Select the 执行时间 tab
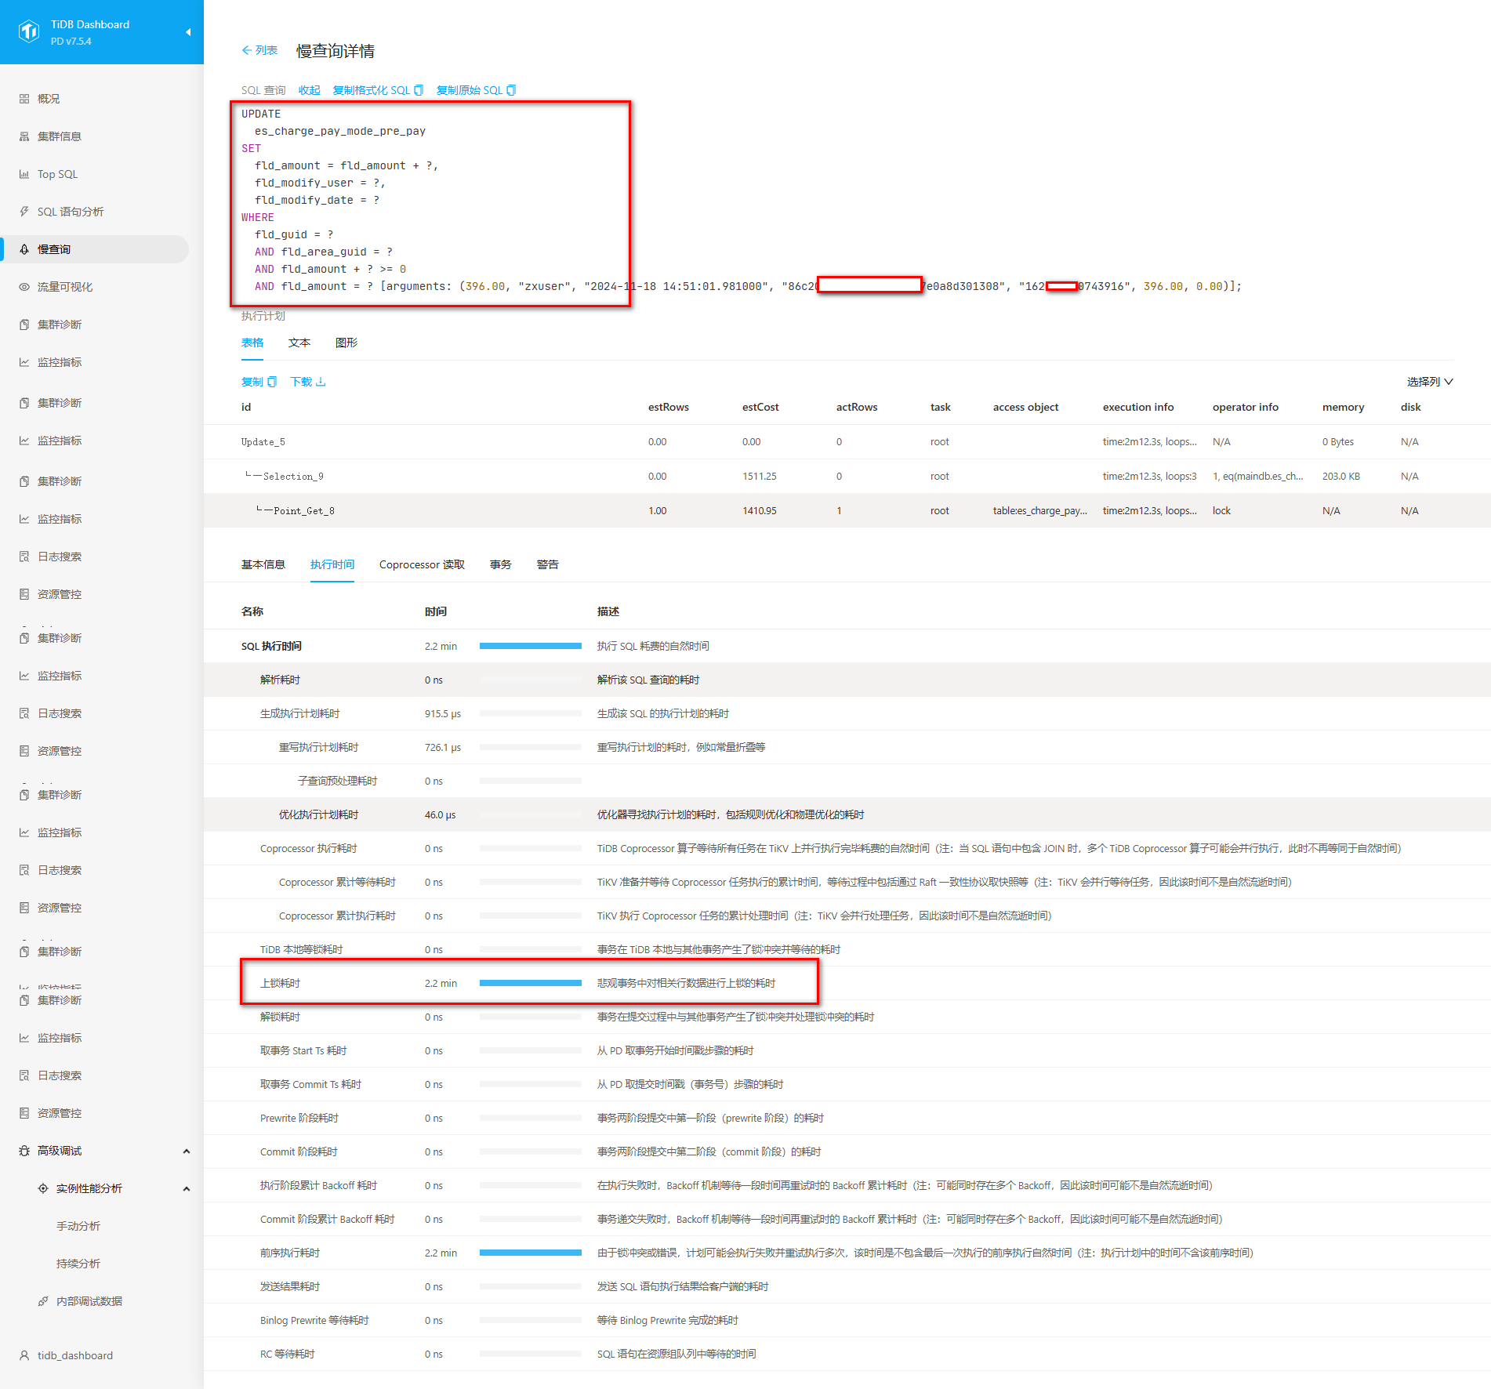Image resolution: width=1491 pixels, height=1389 pixels. [332, 564]
